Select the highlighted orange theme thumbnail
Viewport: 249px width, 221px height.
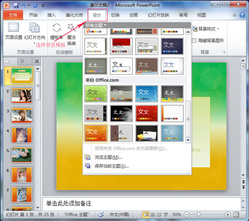point(96,133)
